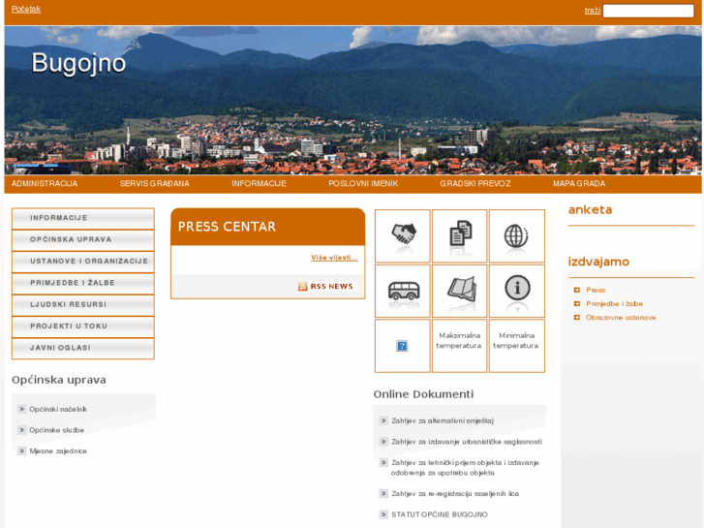Open INFORMACIJE in the orange navigation bar
The image size is (704, 528).
point(259,184)
